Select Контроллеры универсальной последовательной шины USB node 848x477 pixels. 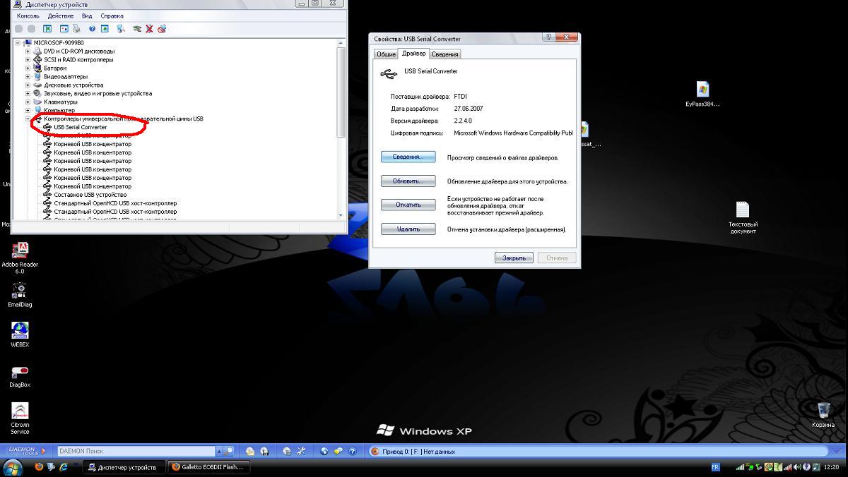(x=123, y=119)
